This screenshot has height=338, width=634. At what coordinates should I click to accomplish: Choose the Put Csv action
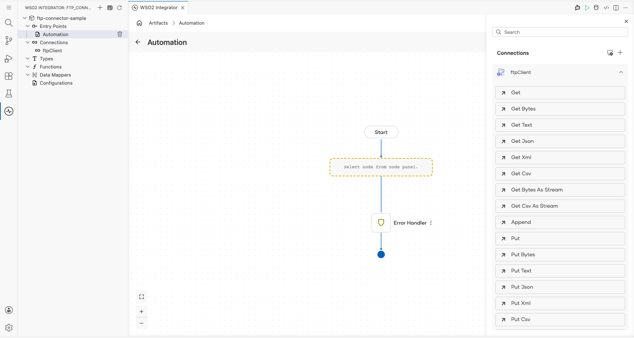click(x=560, y=320)
